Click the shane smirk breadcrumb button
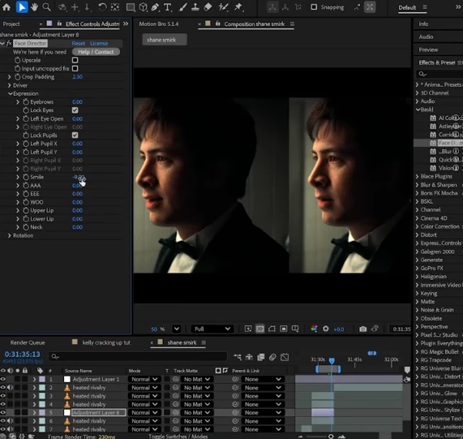Screen dimensions: 463x439 (165, 40)
